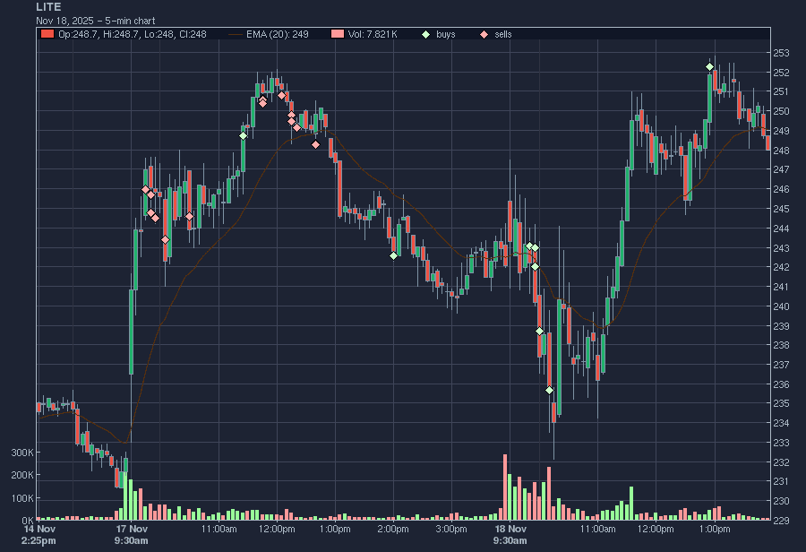Click the '17 Nov 9:30am' time label
This screenshot has height=552, width=806.
pyautogui.click(x=131, y=534)
